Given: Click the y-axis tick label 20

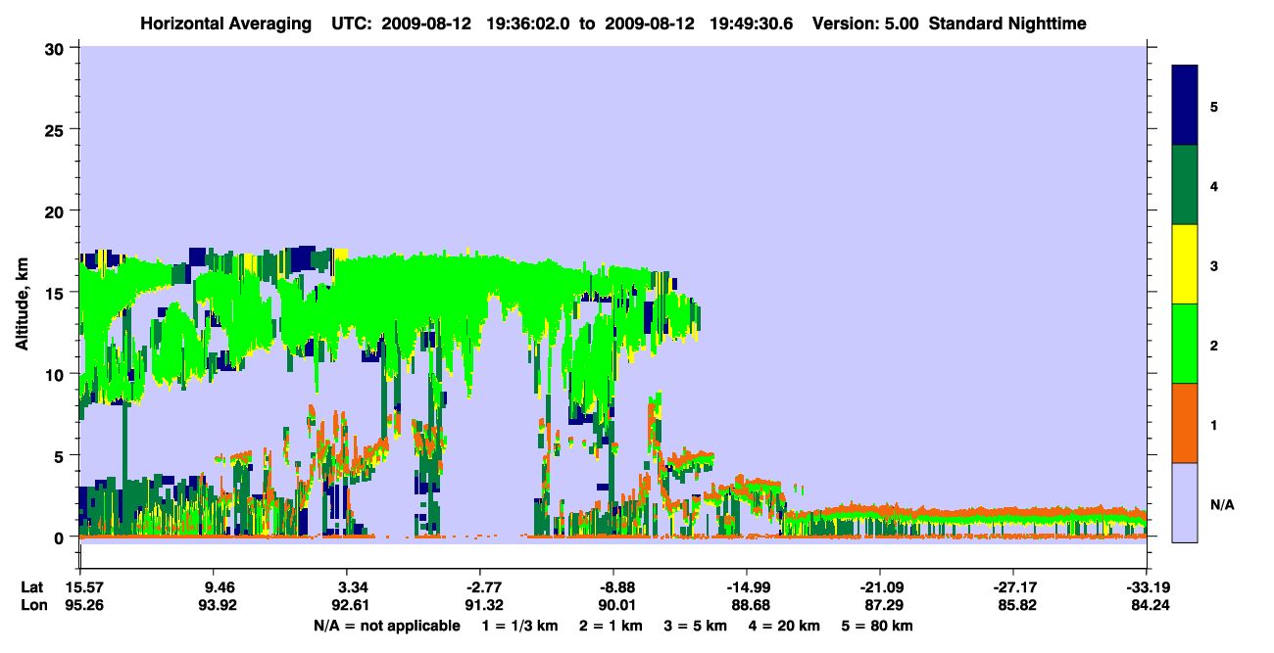Looking at the screenshot, I should 57,211.
